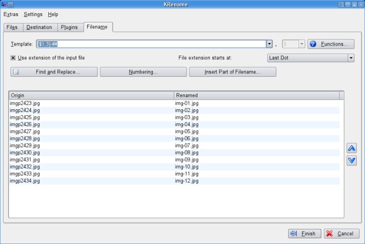Image resolution: width=365 pixels, height=244 pixels.
Task: Click renamed entry img-02.jpg
Action: tap(187, 110)
